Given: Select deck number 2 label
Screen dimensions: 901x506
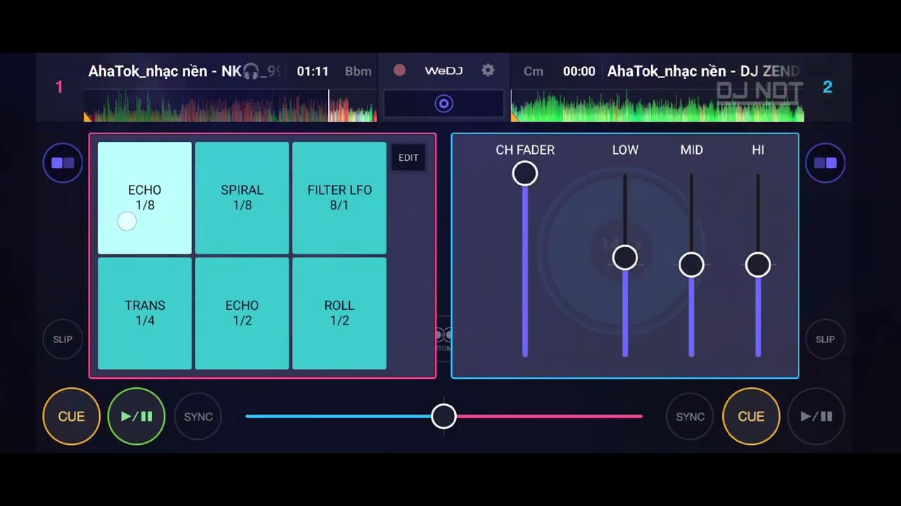Looking at the screenshot, I should [x=828, y=87].
